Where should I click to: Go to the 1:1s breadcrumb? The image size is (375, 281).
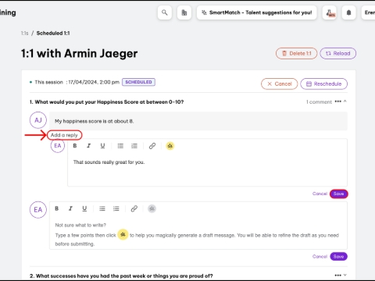coord(25,34)
